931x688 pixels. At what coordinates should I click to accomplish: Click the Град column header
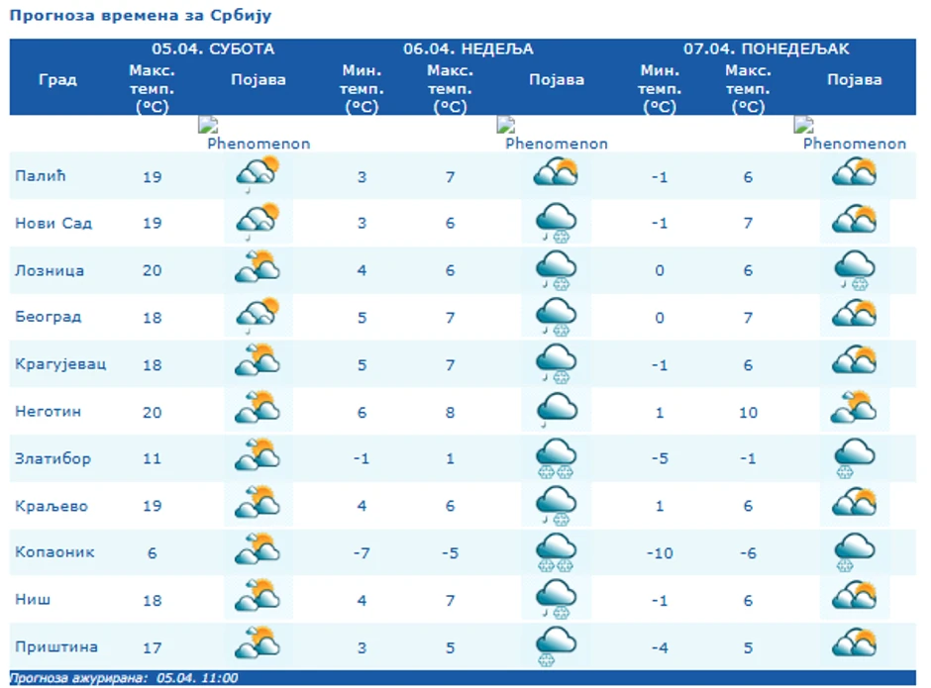[x=57, y=79]
